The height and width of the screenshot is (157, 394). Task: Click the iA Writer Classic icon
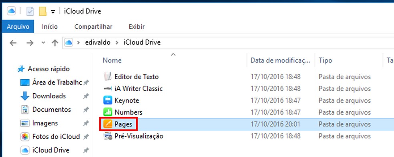[x=107, y=88]
